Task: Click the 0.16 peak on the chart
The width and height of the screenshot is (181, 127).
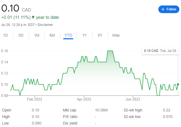Action: click(110, 51)
